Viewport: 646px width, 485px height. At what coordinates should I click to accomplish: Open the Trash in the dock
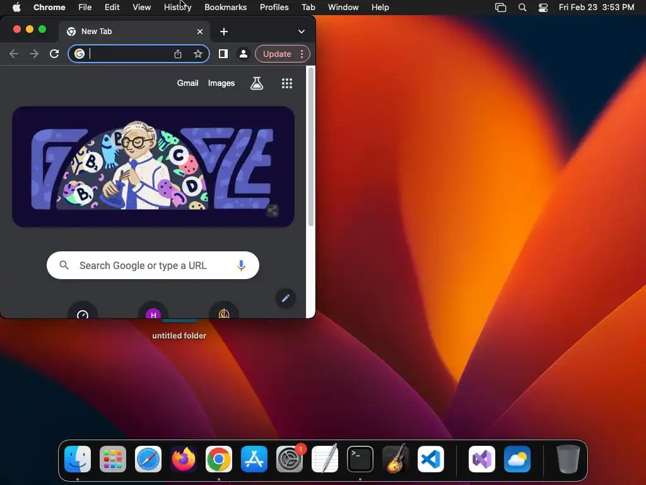tap(568, 459)
